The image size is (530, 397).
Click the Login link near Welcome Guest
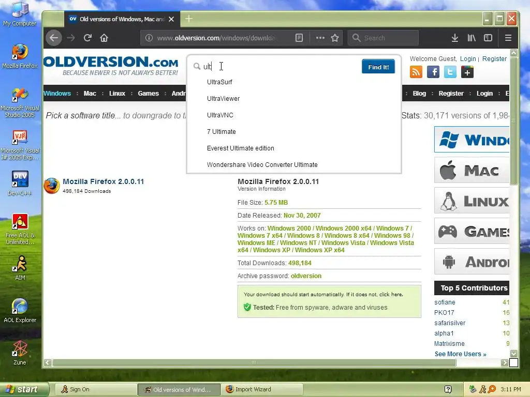468,59
